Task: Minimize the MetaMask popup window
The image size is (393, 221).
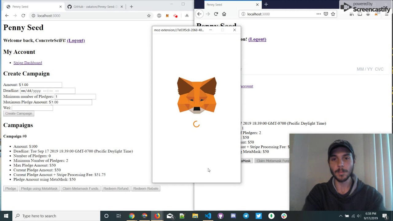Action: pos(211,30)
